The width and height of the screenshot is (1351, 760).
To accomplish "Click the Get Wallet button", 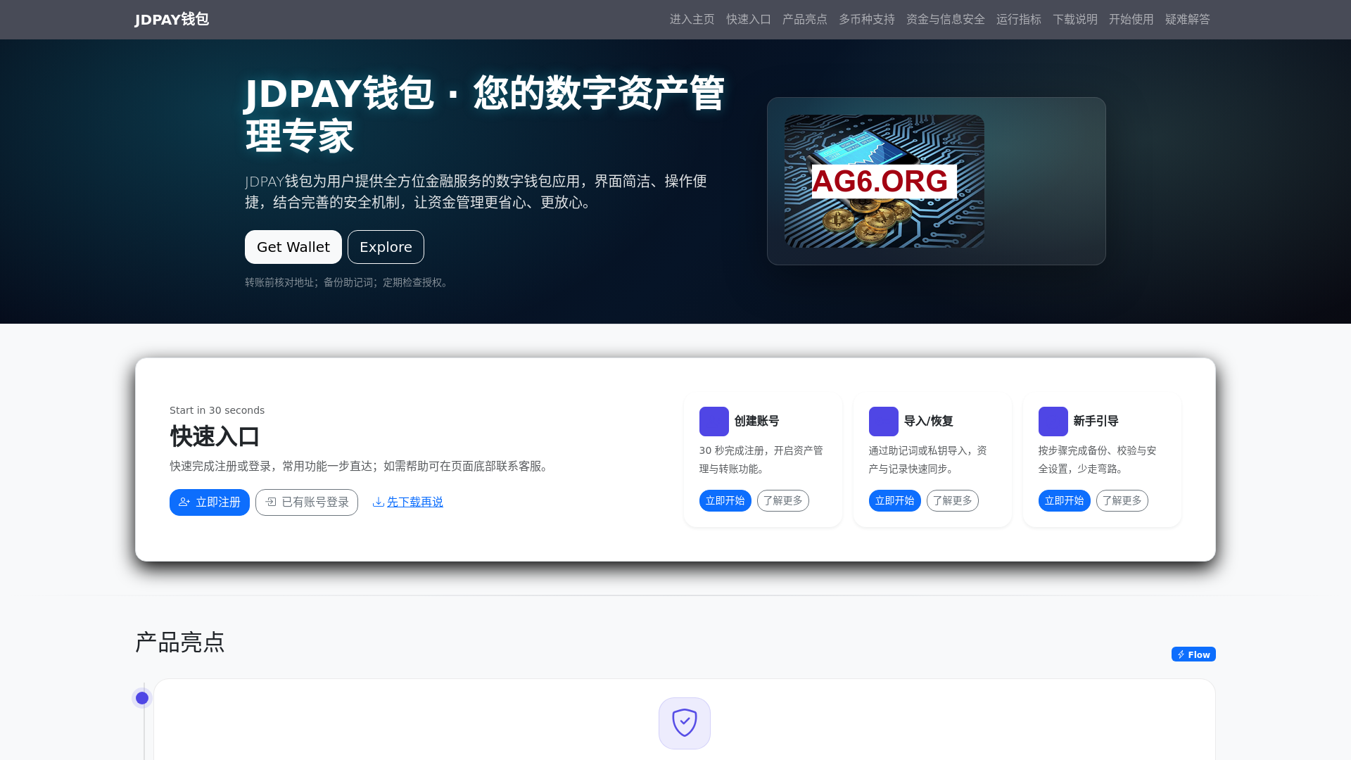I will [293, 247].
